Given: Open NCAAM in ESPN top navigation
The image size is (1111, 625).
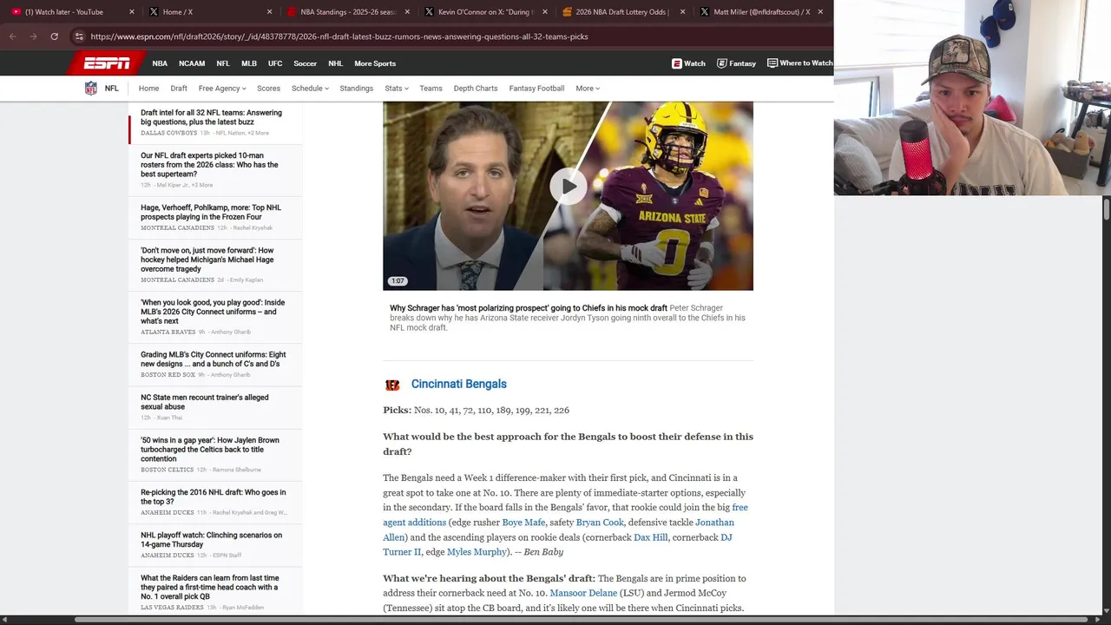Looking at the screenshot, I should coord(192,63).
